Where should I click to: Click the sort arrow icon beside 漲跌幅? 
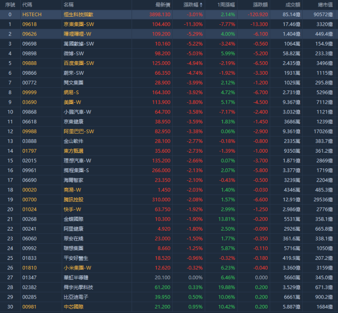[201, 5]
